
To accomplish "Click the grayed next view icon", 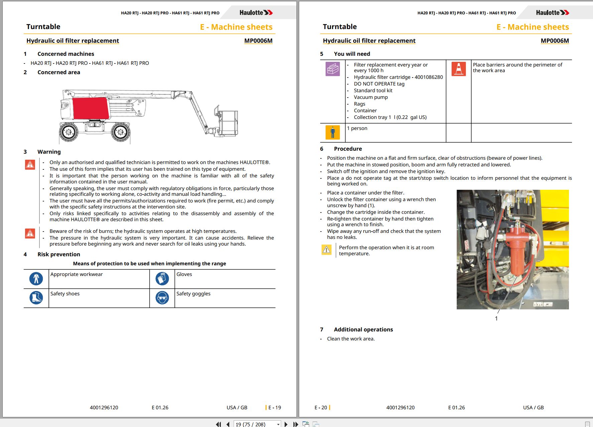I will (x=316, y=424).
